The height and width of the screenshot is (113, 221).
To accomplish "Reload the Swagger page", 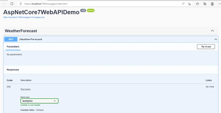I will pos(12,4).
